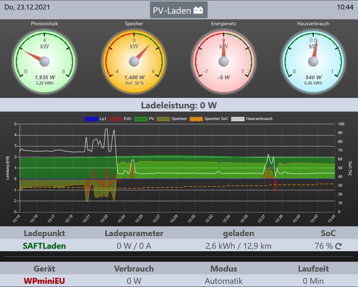This screenshot has height=287, width=358.
Task: Open the PV-Laden charge mode button
Action: tap(179, 10)
